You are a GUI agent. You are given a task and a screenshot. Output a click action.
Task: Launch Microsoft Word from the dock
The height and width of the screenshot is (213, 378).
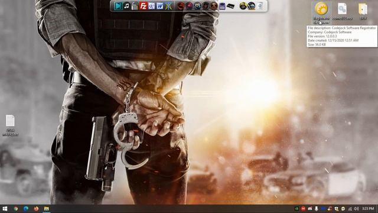coord(160,6)
